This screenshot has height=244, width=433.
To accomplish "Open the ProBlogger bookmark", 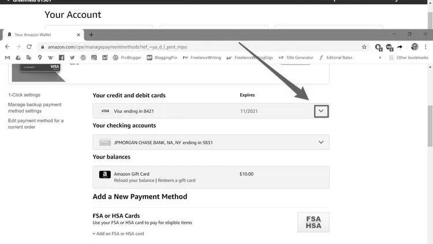I will point(127,58).
